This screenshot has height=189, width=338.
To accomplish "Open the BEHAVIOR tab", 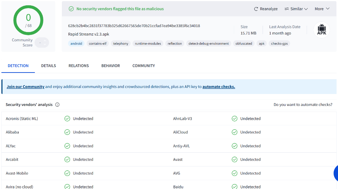I will [111, 66].
